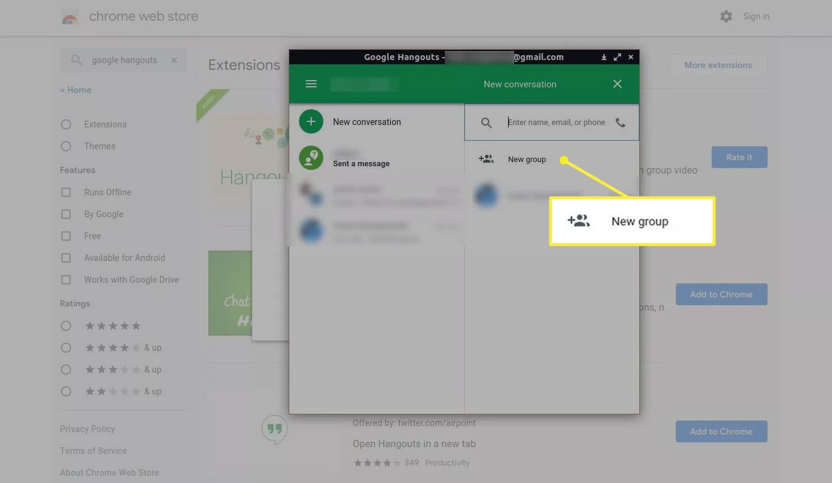The width and height of the screenshot is (832, 483).
Task: Click the Chrome Web Store rainbow logo
Action: click(70, 18)
